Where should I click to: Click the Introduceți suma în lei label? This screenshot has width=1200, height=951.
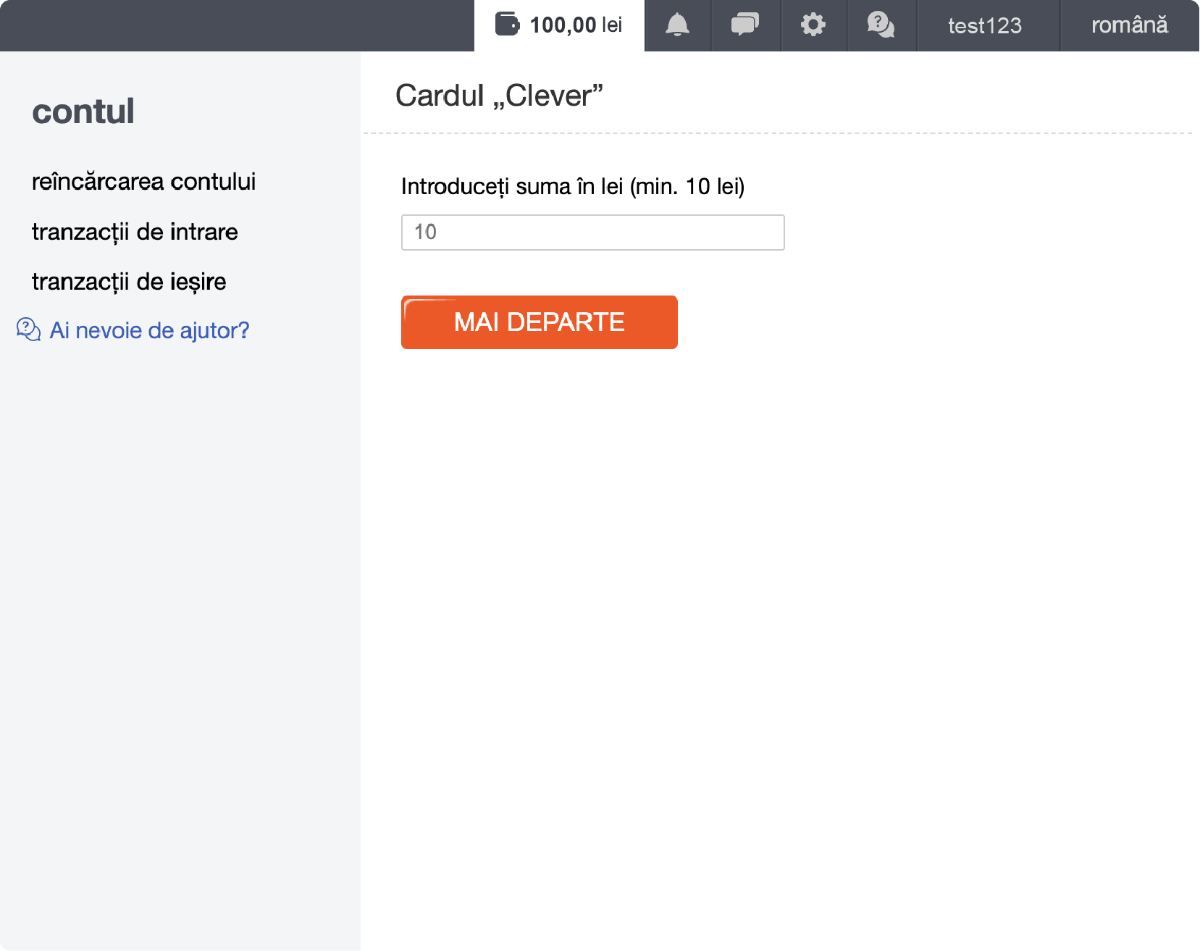573,187
